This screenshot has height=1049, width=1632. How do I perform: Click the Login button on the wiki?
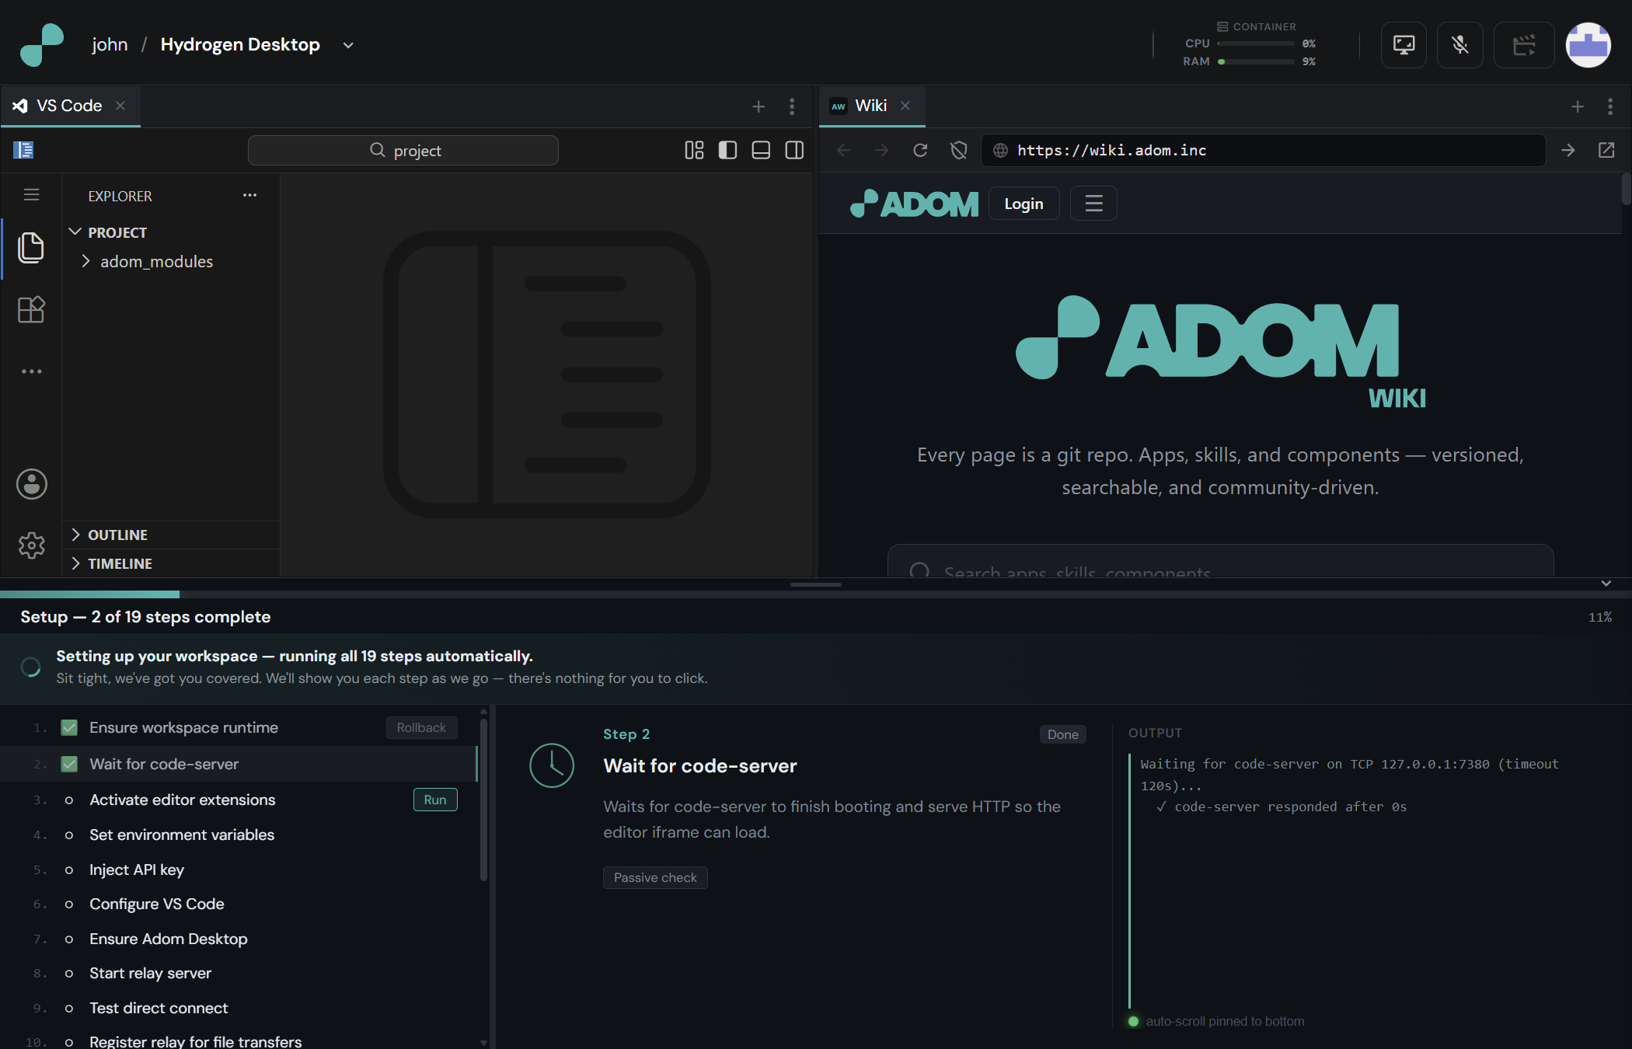click(x=1023, y=204)
